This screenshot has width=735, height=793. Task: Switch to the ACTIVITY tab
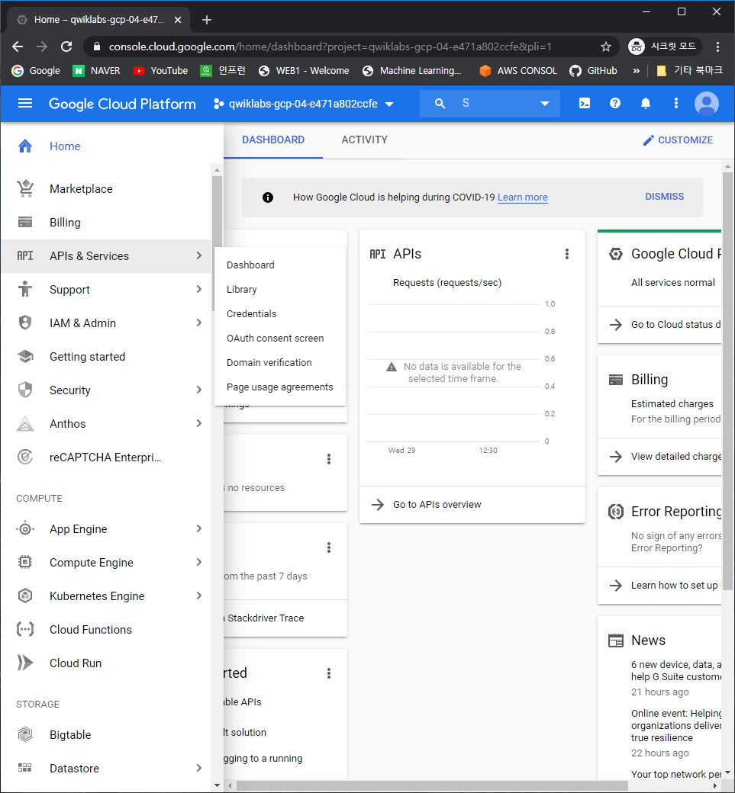365,140
